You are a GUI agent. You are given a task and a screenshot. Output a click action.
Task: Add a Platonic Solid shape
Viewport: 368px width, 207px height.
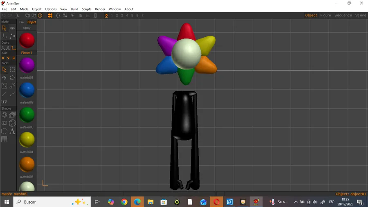(12, 123)
